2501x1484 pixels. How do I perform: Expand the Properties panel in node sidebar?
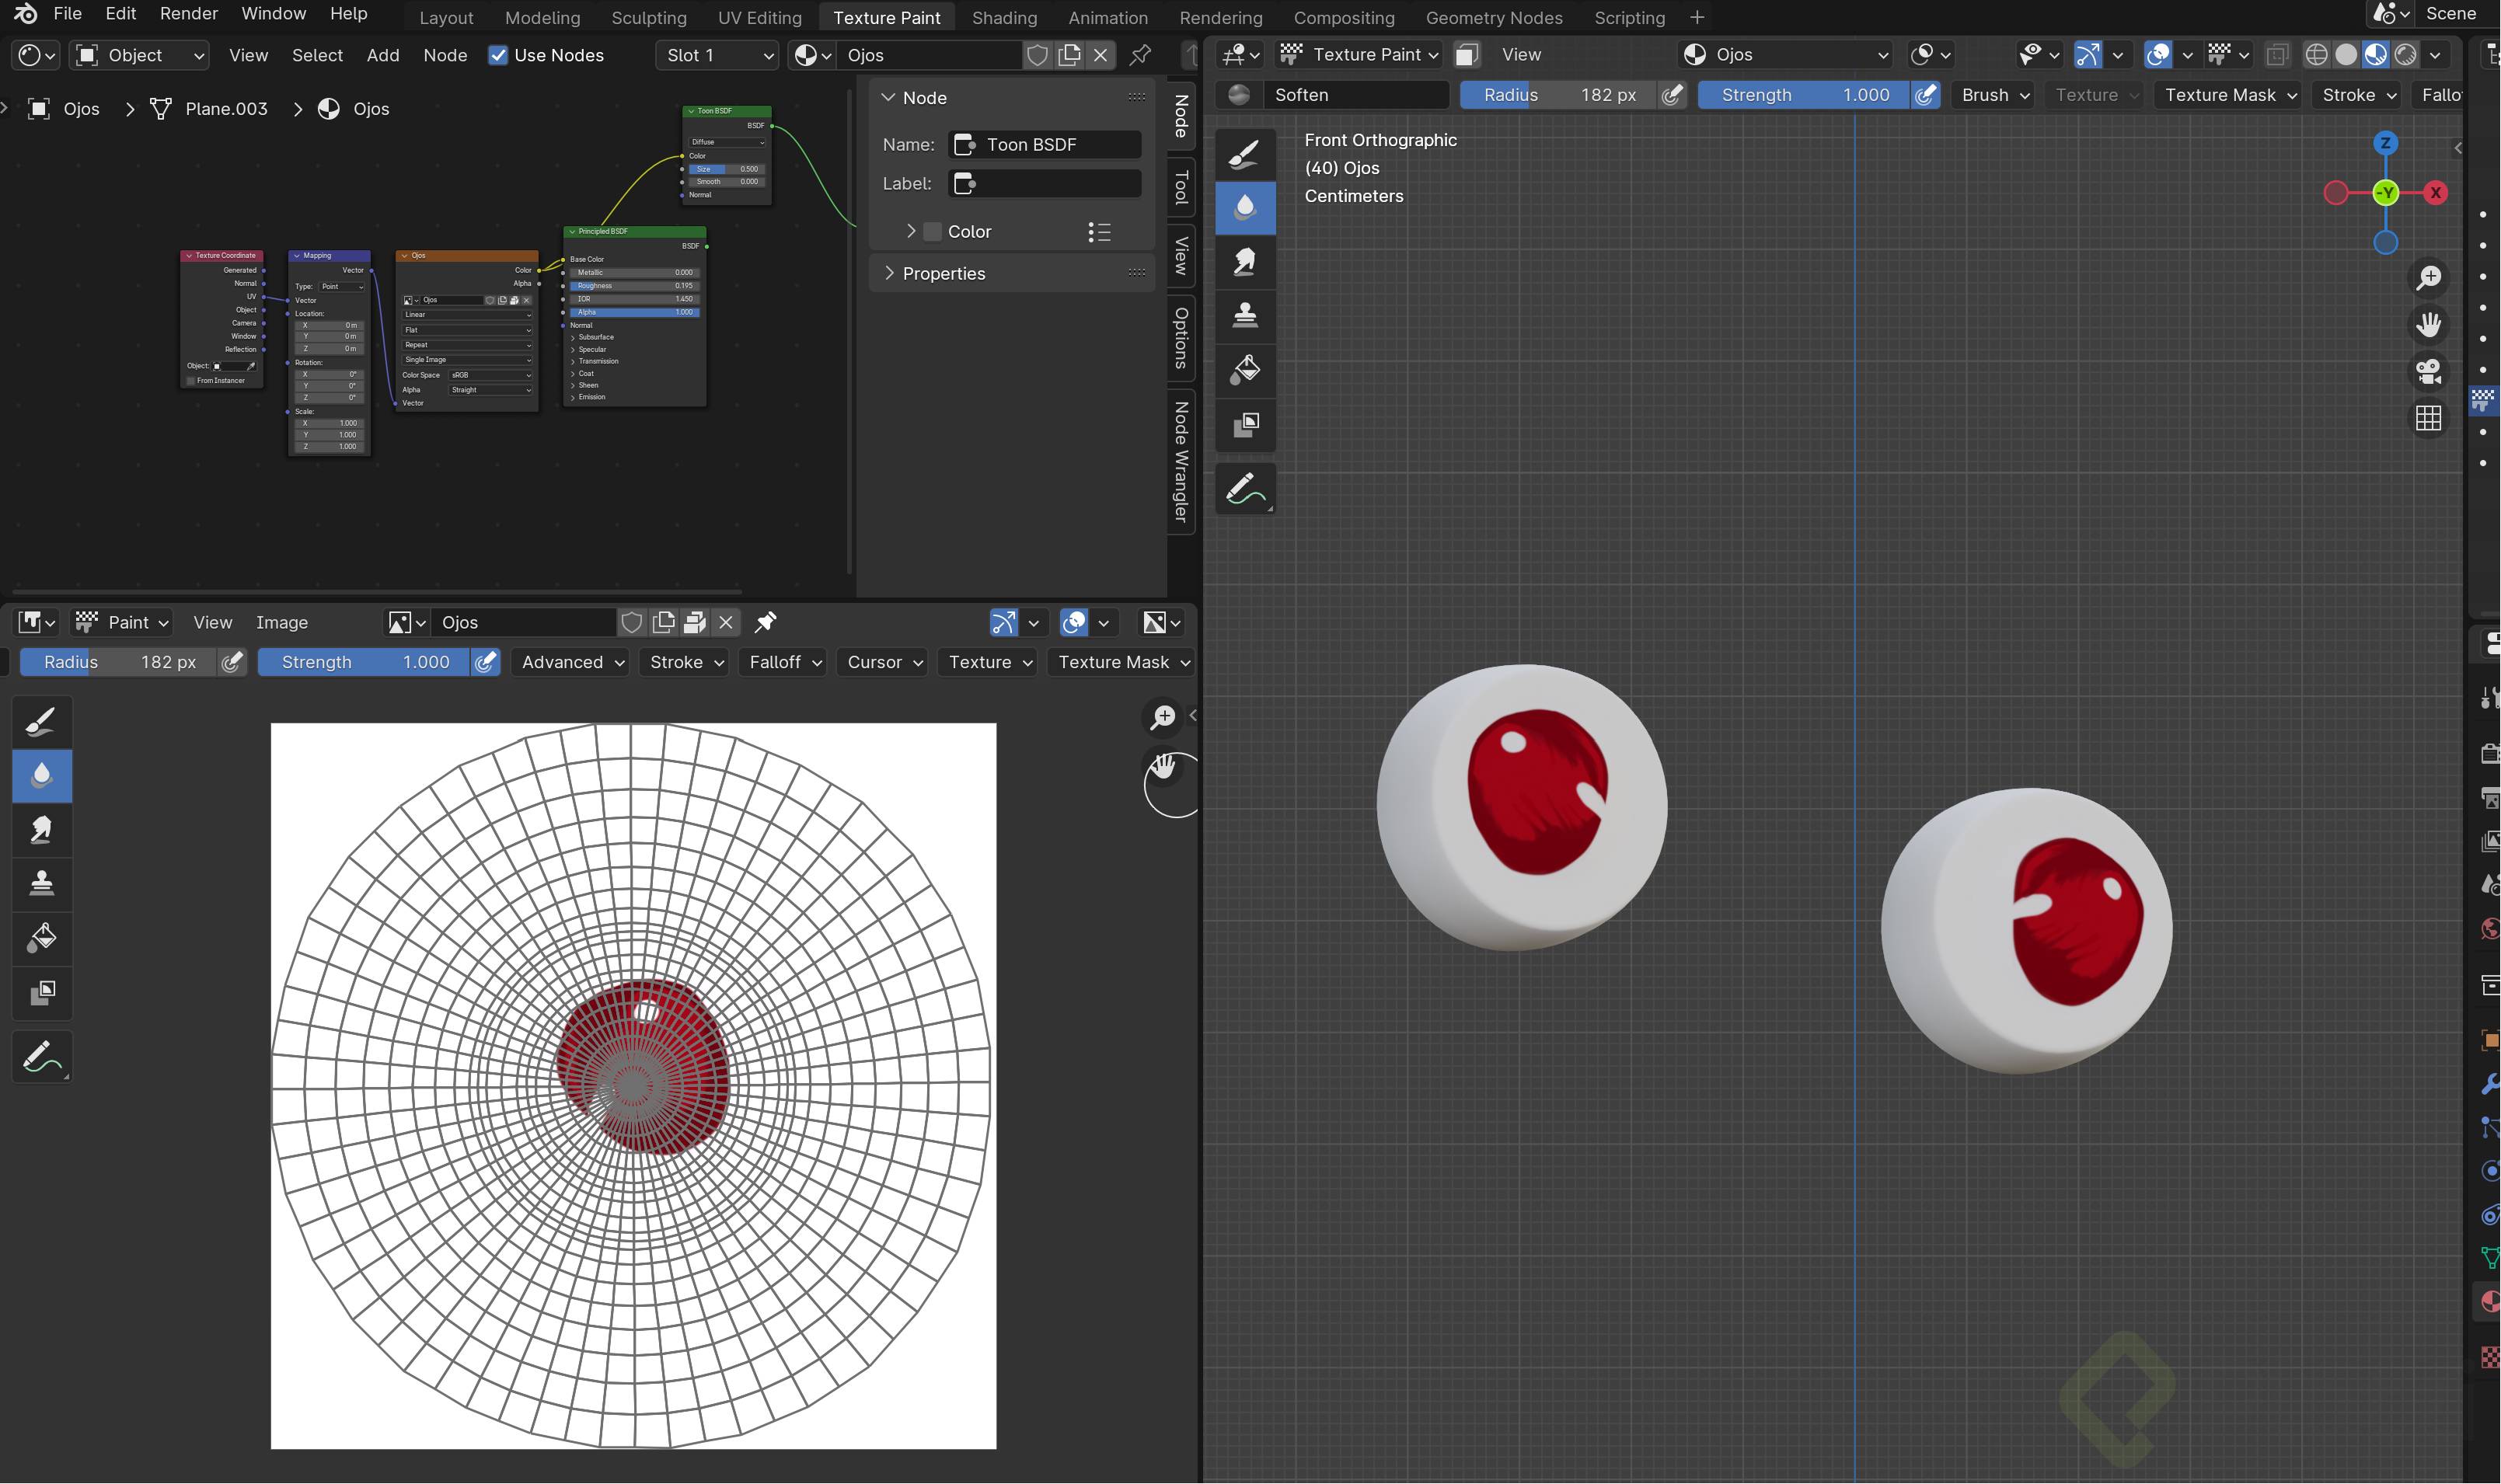tap(943, 274)
